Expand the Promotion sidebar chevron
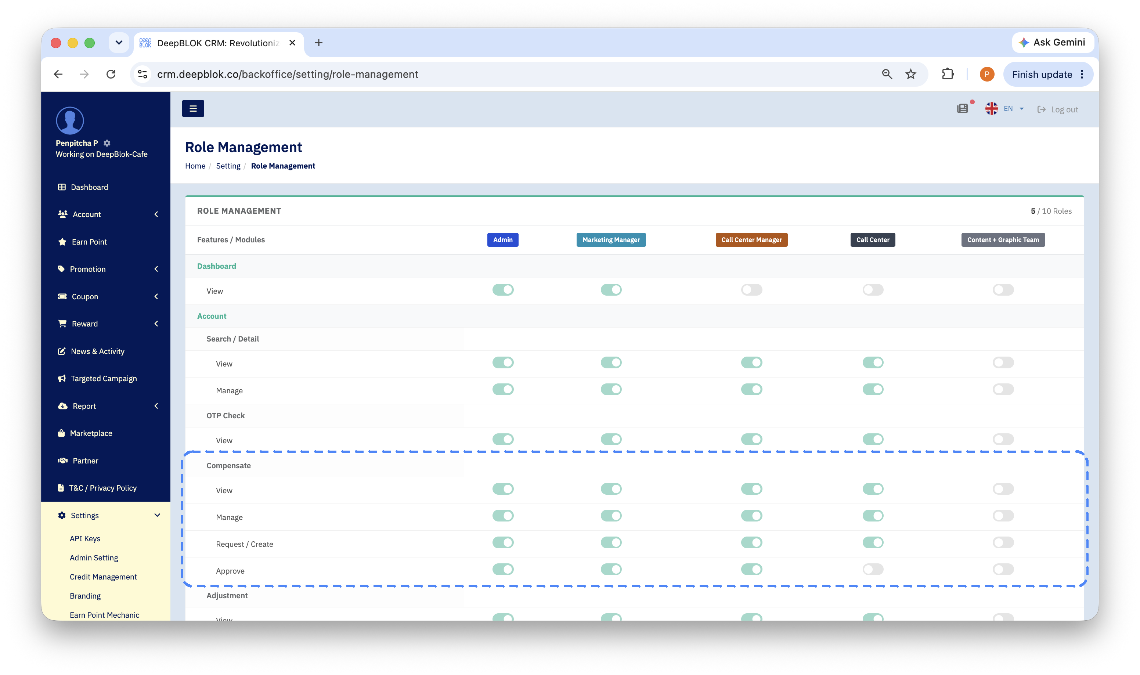 (x=156, y=269)
